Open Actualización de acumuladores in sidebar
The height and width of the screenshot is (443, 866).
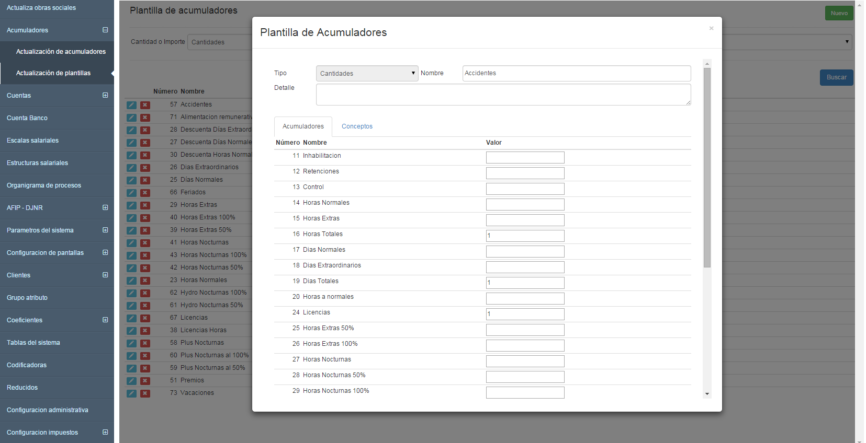click(61, 52)
